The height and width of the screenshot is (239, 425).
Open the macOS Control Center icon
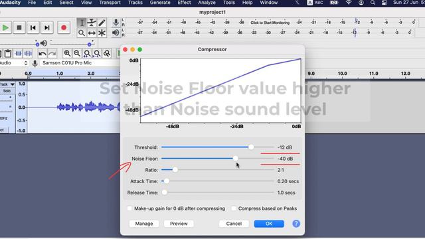[x=384, y=3]
